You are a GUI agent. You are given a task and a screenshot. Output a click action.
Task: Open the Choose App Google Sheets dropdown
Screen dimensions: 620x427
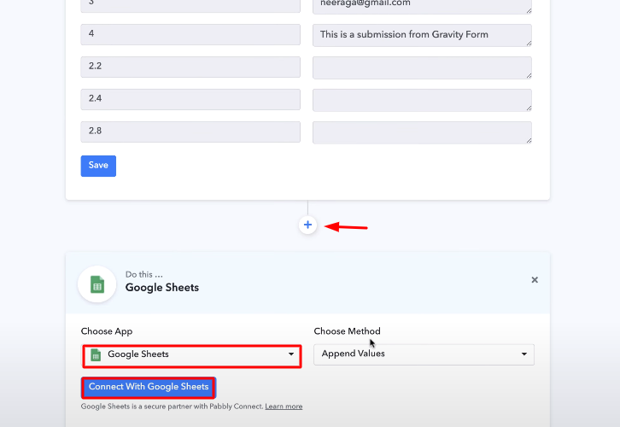[x=192, y=355]
